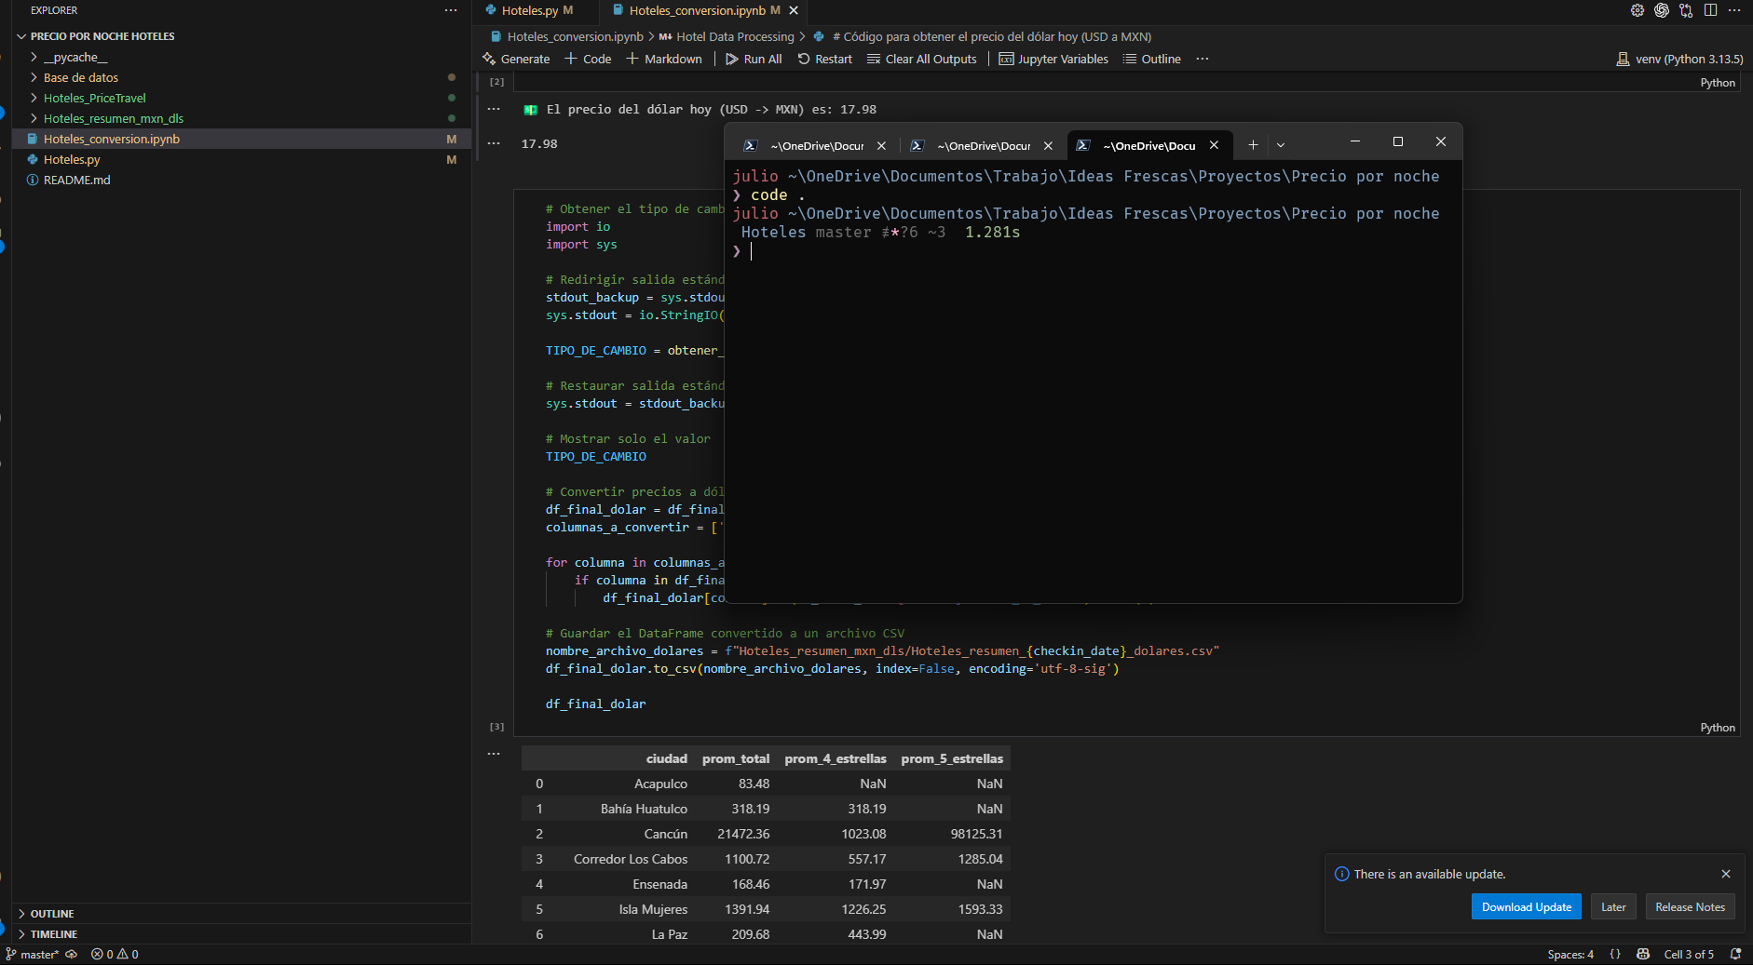Expand the OUTLINE section
This screenshot has width=1753, height=965.
[52, 914]
